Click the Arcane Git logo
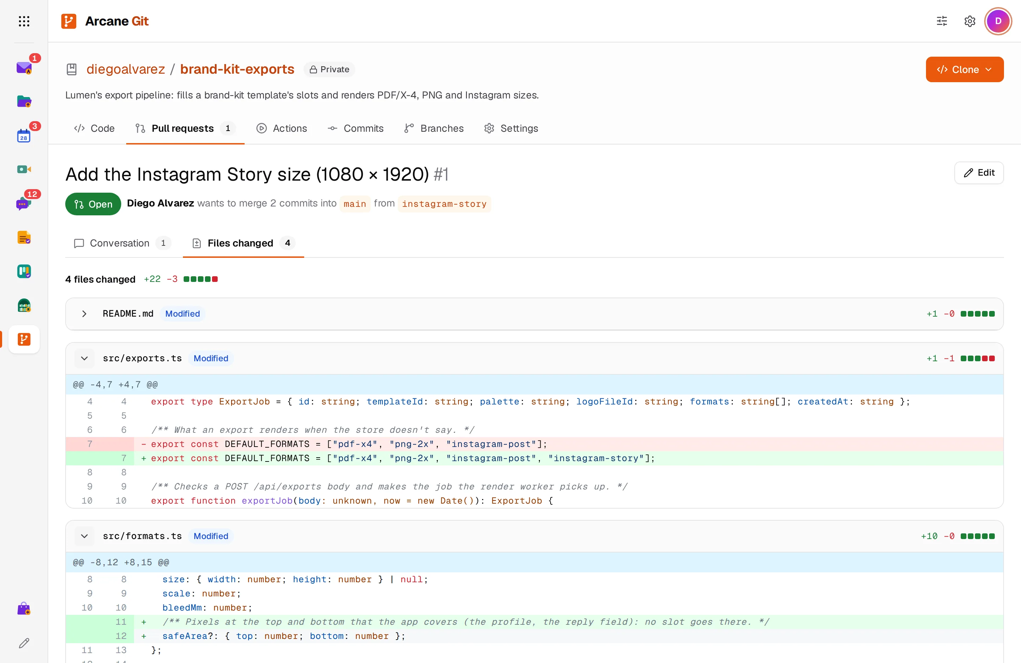Screen dimensions: 1021x663 (x=105, y=21)
